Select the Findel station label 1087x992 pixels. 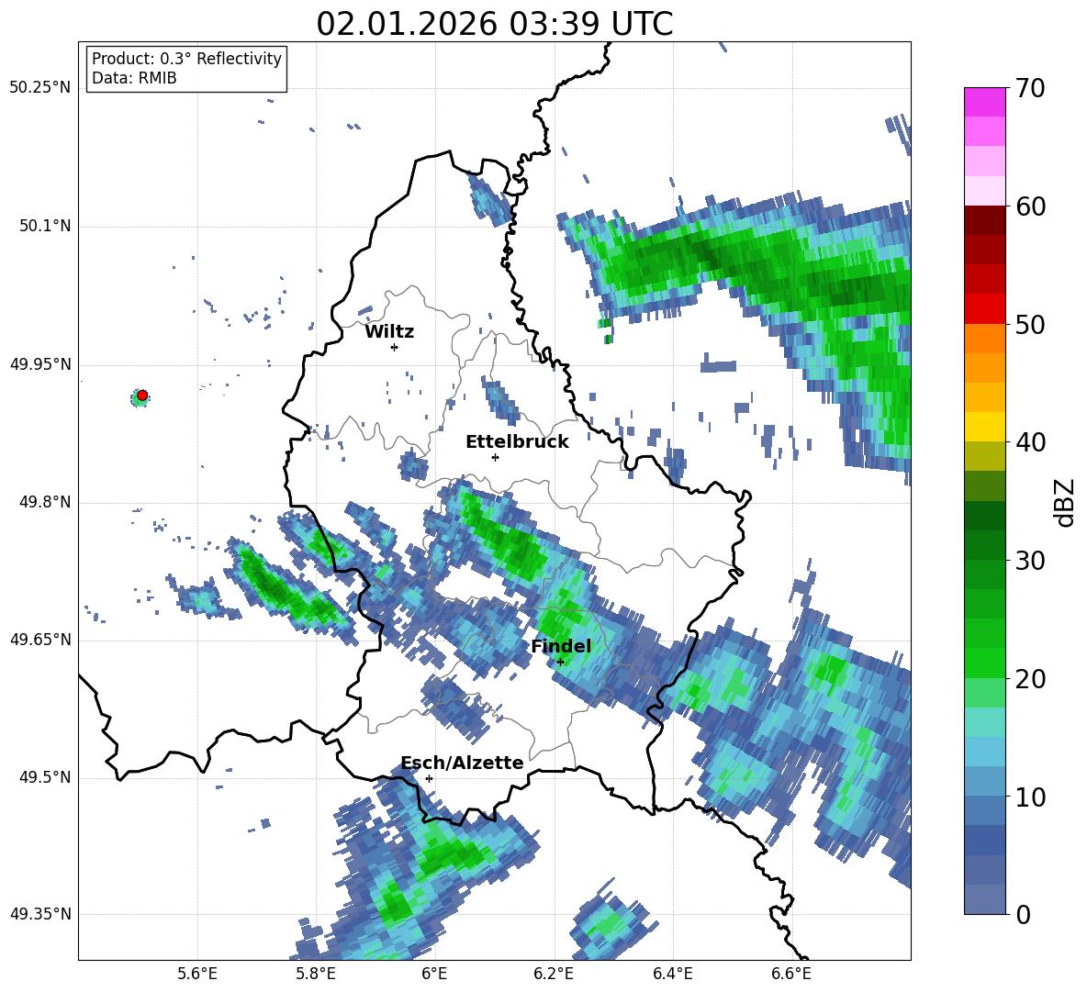(x=561, y=646)
